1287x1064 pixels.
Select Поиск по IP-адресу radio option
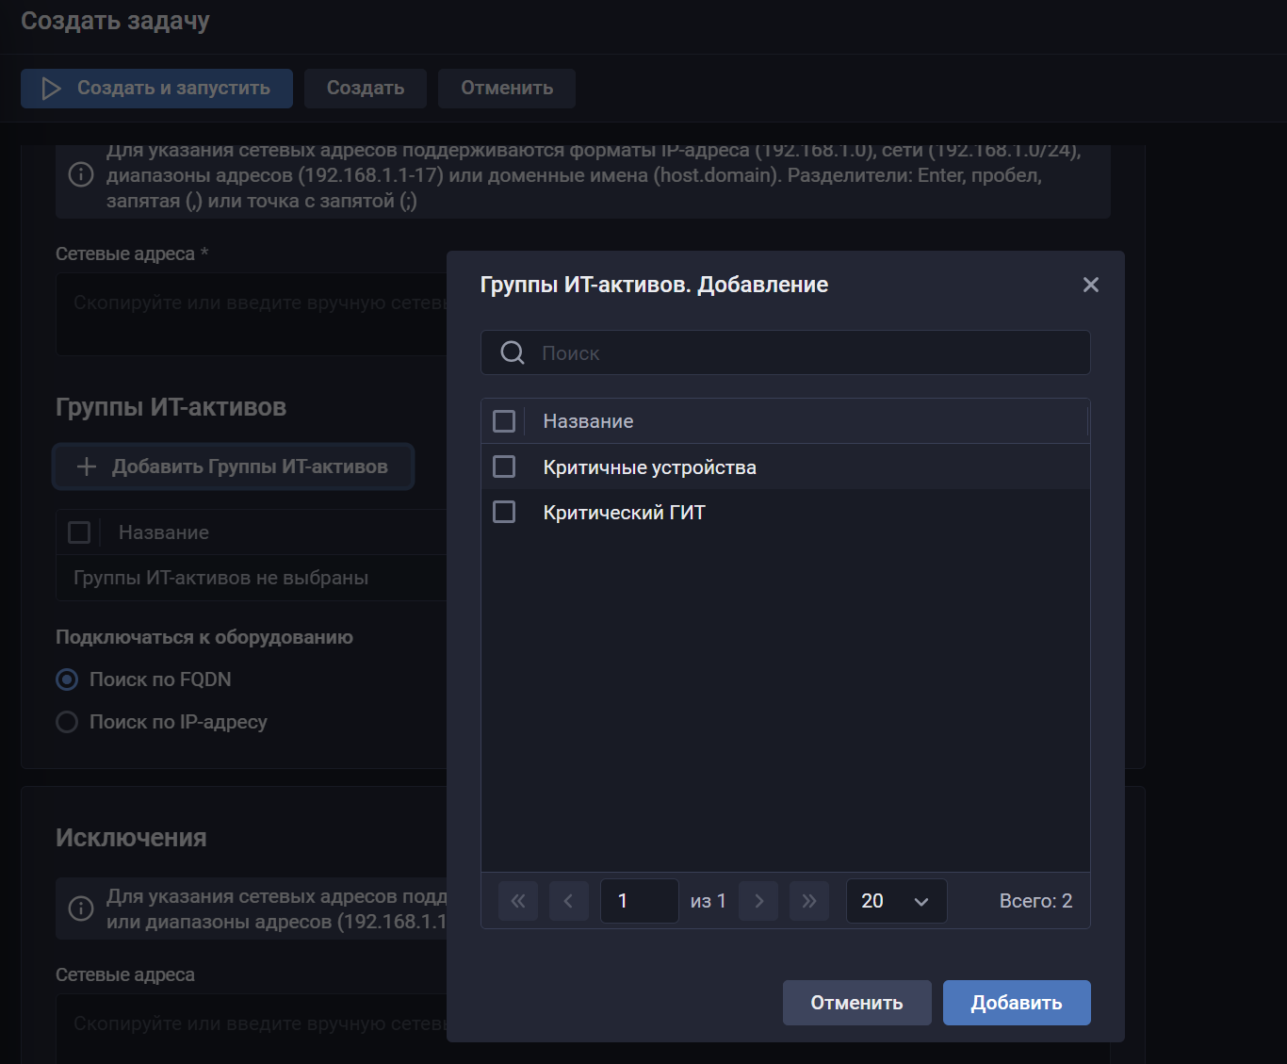pyautogui.click(x=67, y=722)
